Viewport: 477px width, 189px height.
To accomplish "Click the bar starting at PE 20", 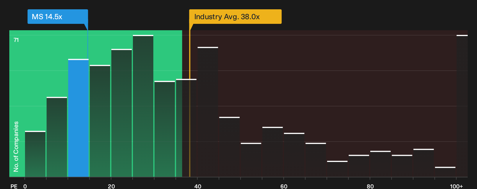I will (x=122, y=113).
